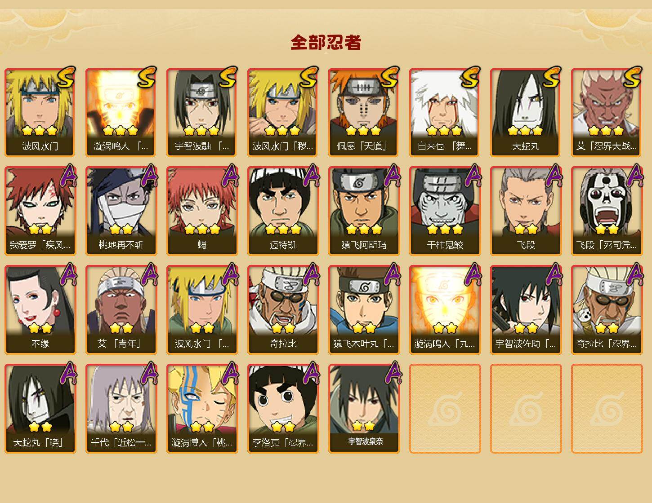Click S rank badge on 自来也 card
Screen dimensions: 652x503
coord(471,78)
